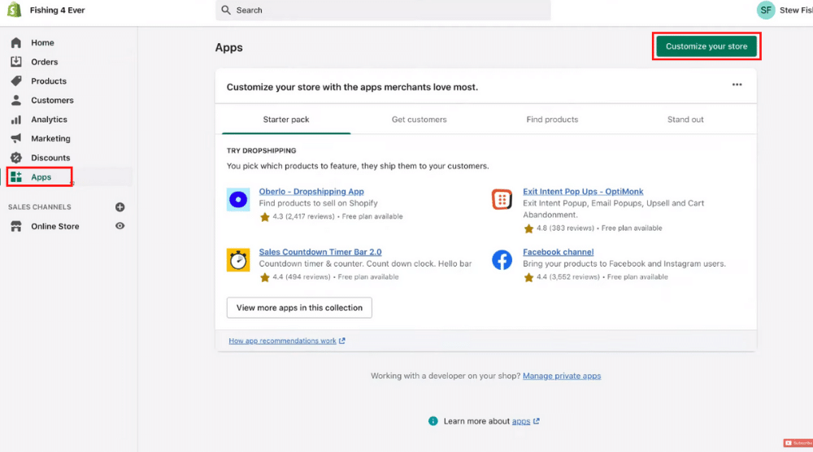Click the 4.3 (2,417 reviews) rating text

[x=303, y=217]
